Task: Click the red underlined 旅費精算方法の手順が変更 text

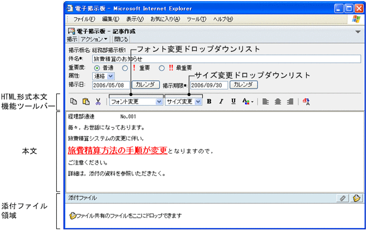Action: pyautogui.click(x=118, y=151)
